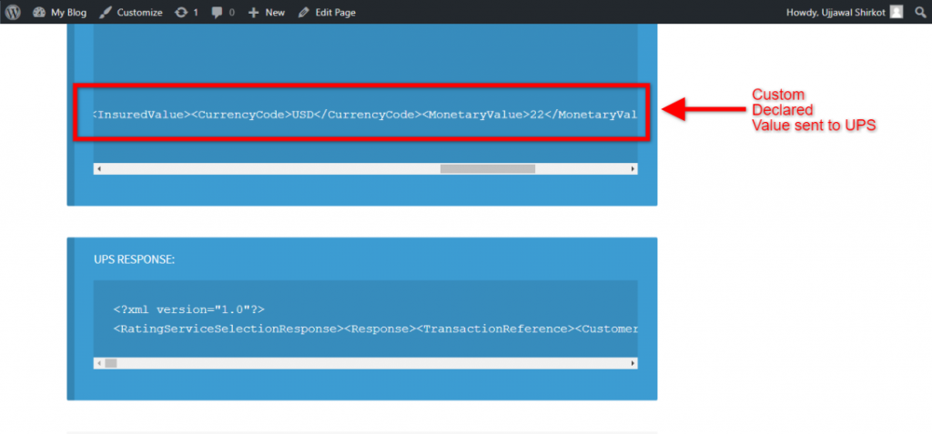Screen dimensions: 932x434
Task: Click right arrow of UPS response scrollbar
Action: 633,363
